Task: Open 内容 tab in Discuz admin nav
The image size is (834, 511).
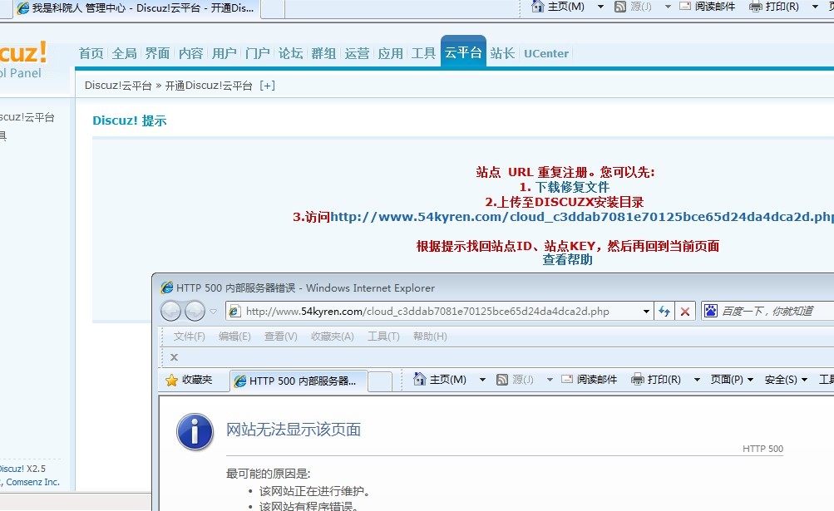Action: coord(191,53)
